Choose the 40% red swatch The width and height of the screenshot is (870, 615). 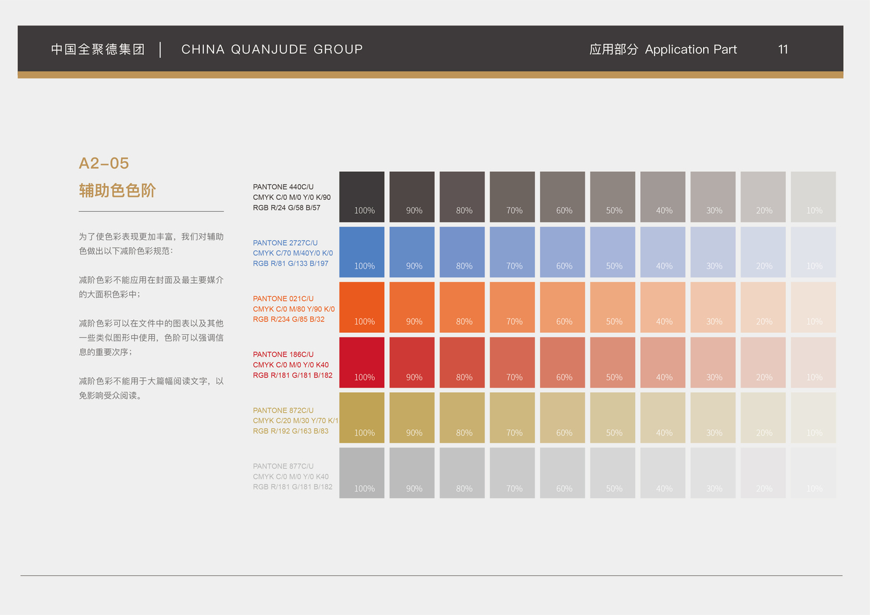[663, 363]
